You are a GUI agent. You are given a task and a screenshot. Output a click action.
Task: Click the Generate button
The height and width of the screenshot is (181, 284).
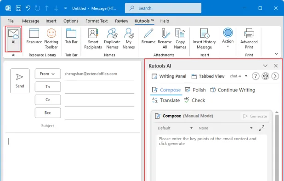tap(255, 116)
